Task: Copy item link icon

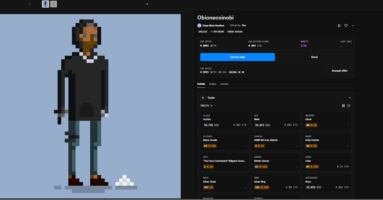Action: point(339,25)
